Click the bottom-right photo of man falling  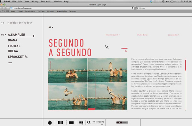[108, 96]
